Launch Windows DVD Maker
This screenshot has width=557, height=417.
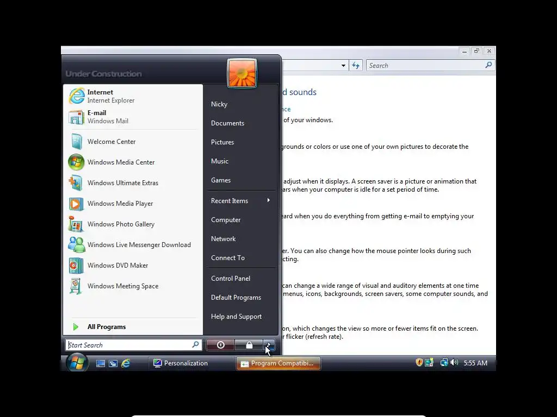coord(132,265)
